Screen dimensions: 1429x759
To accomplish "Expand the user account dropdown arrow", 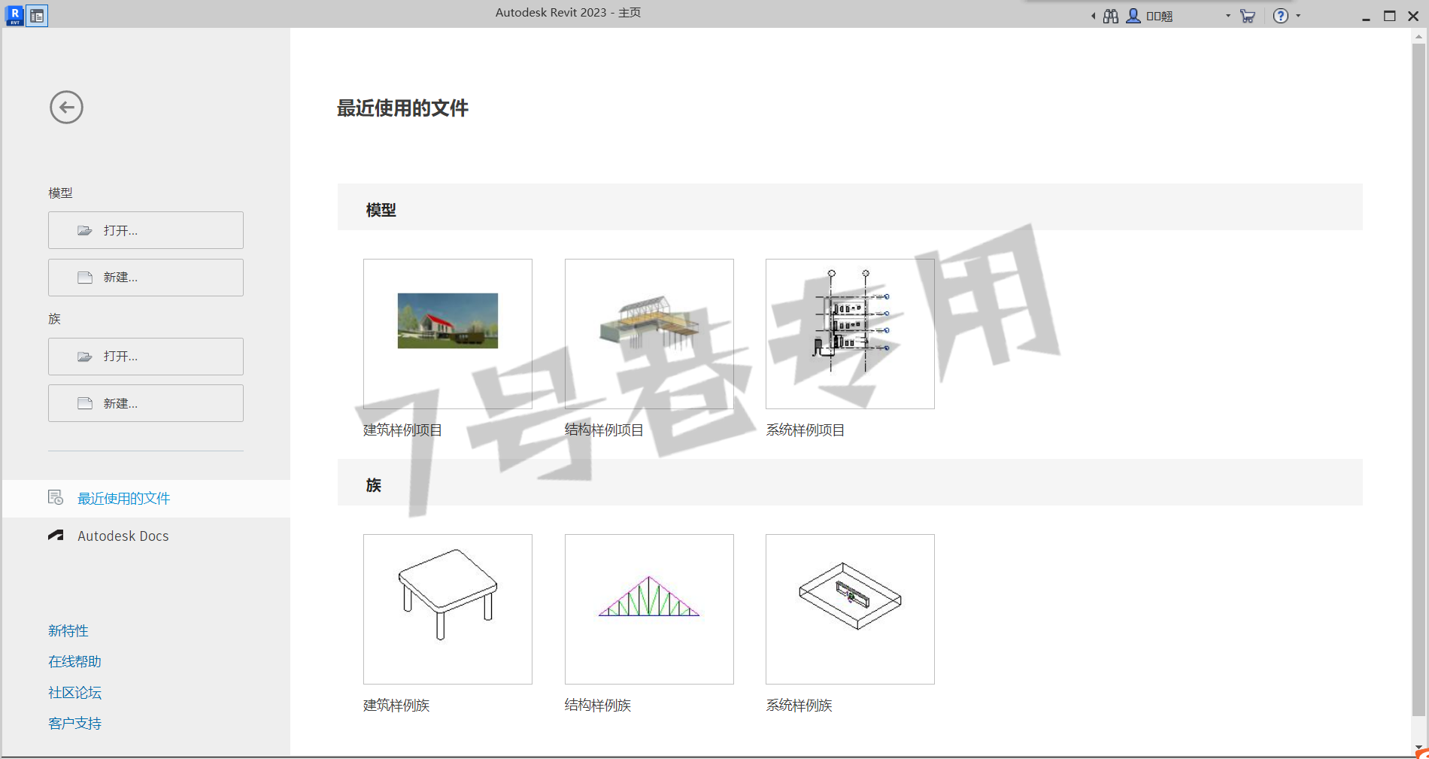I will [1228, 16].
